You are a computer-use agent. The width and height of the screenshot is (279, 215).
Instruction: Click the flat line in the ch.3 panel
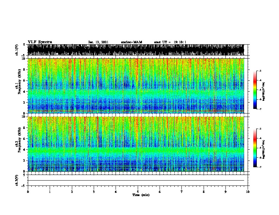pos(136,181)
